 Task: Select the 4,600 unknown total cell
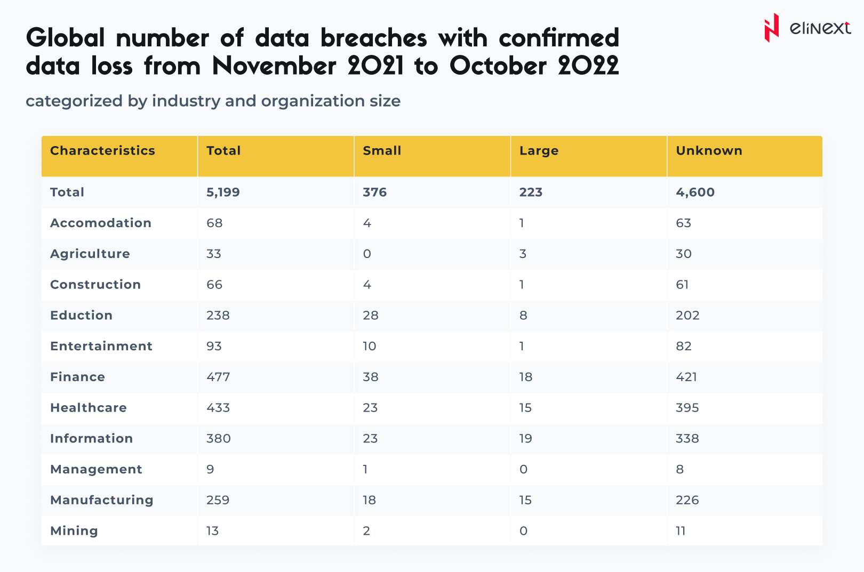[695, 192]
